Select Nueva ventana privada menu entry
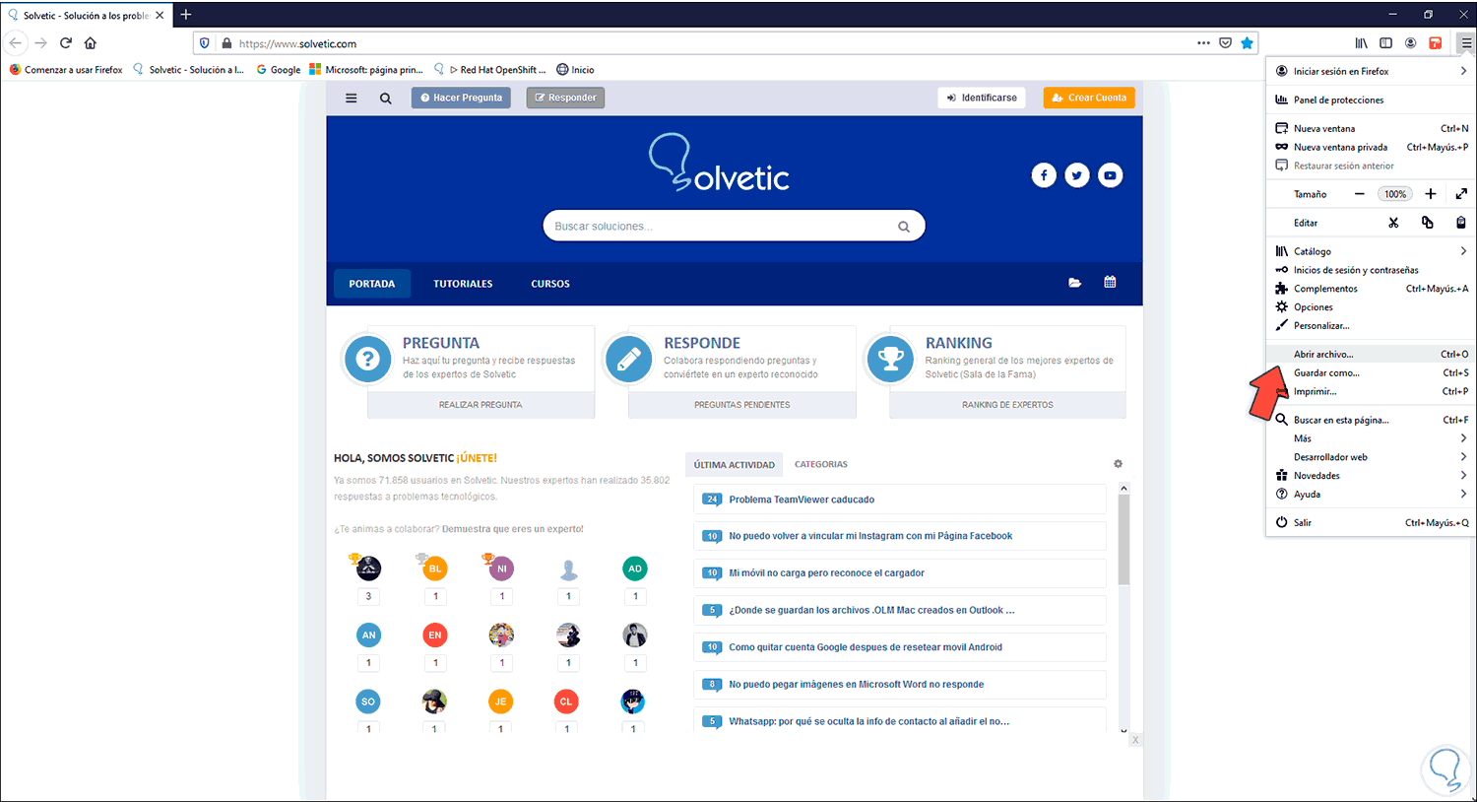This screenshot has width=1477, height=802. click(1372, 147)
